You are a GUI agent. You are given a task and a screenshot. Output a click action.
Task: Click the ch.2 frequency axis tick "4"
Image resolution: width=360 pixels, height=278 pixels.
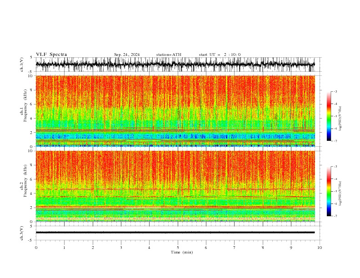[31, 194]
